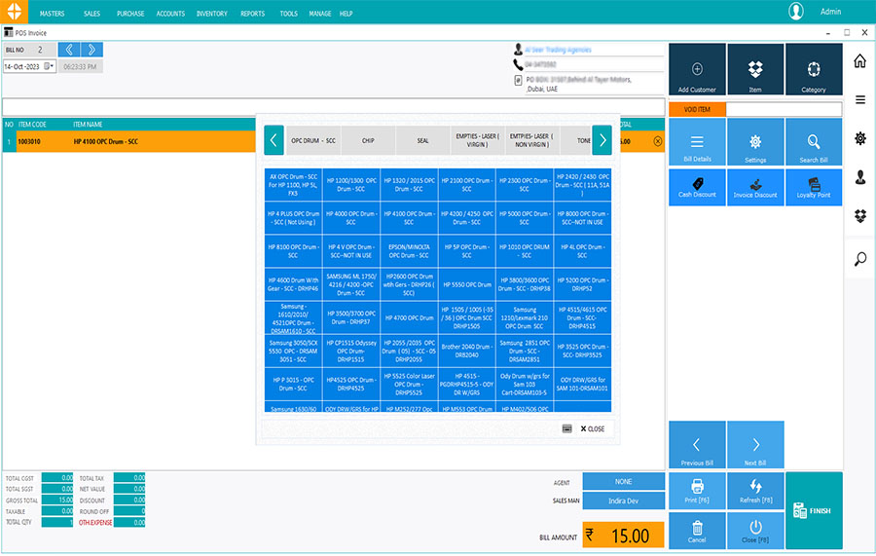Select agent NONE button

tap(624, 481)
